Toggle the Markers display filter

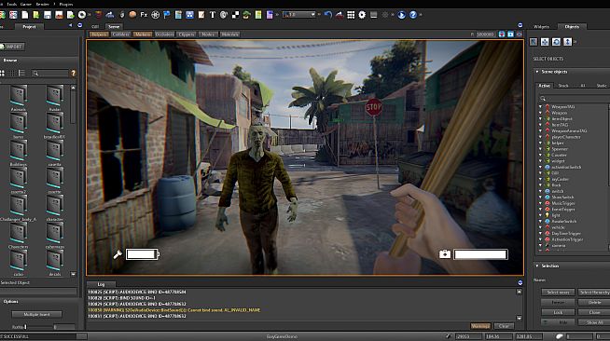point(143,34)
